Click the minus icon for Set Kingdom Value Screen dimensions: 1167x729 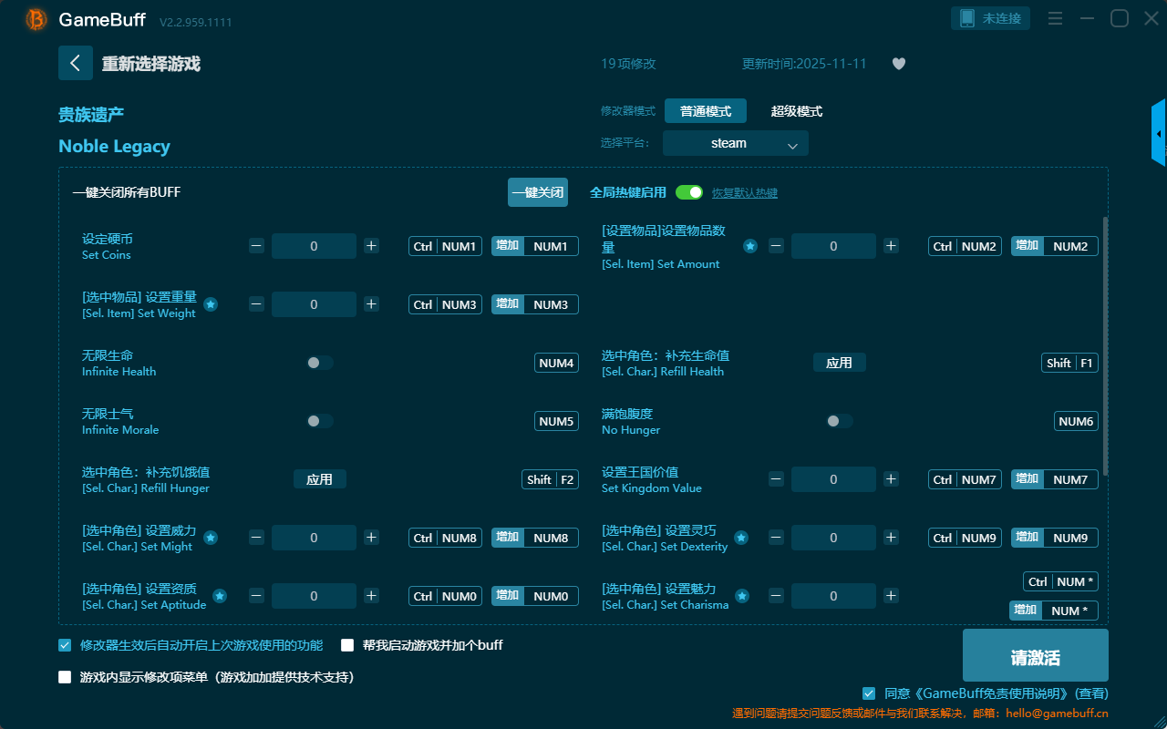(x=776, y=479)
